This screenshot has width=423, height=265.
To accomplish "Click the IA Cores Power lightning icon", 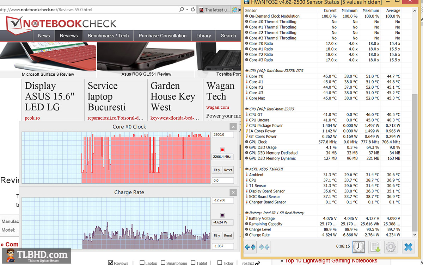I will click(246, 131).
